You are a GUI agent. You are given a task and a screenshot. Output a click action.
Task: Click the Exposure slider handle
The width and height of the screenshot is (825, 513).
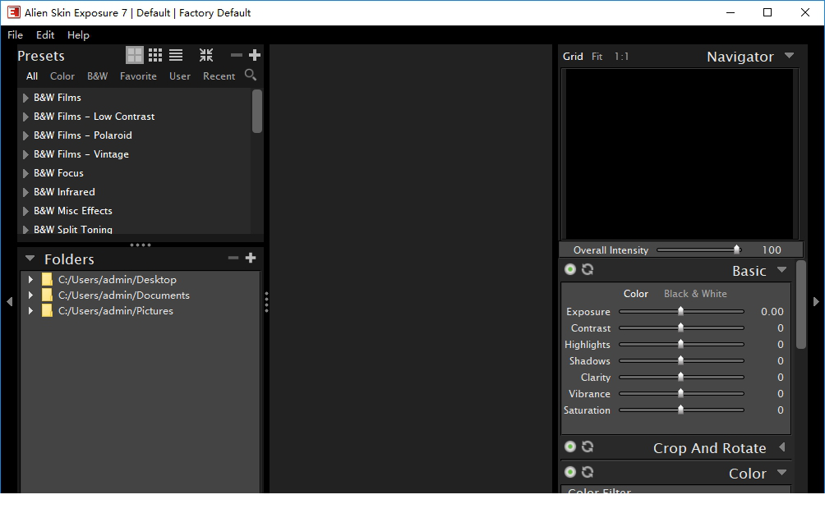[680, 311]
